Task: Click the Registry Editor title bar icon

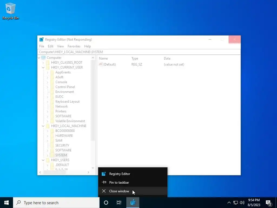Action: click(41, 40)
